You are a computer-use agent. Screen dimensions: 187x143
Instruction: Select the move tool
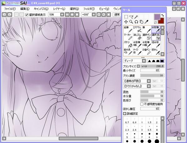[x=126, y=22]
